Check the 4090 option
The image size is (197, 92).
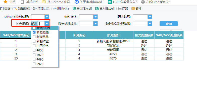coord(34,59)
